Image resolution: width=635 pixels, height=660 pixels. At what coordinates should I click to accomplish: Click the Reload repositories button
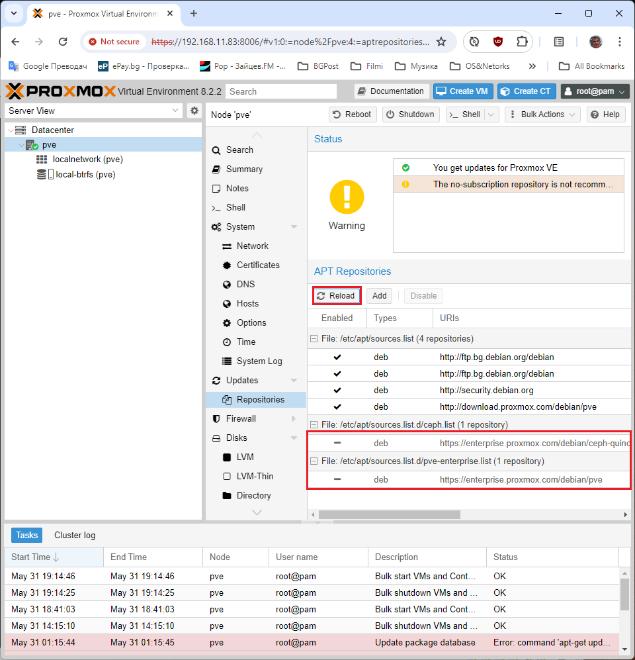click(x=336, y=296)
